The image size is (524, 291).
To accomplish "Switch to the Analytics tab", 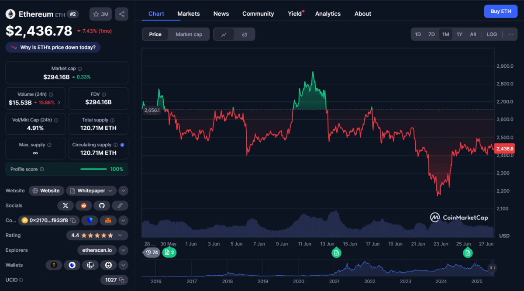I will tap(328, 14).
